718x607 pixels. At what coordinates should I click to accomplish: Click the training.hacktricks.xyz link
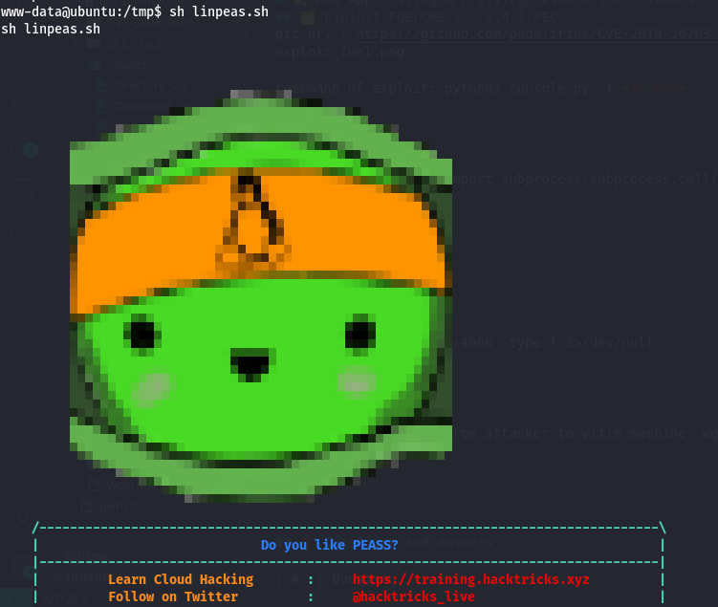click(x=470, y=579)
